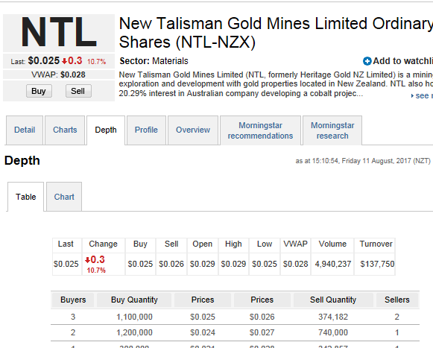433x348 pixels.
Task: Switch to the Charts tab
Action: (x=65, y=130)
